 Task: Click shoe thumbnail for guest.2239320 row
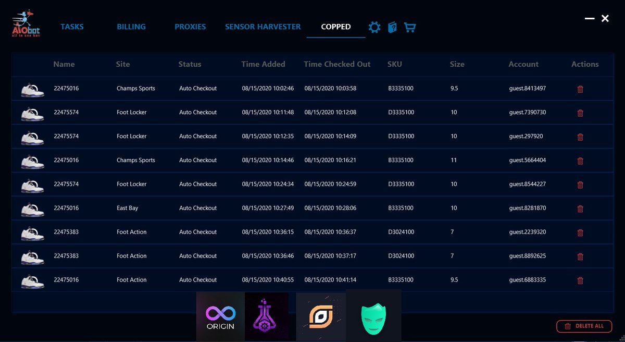(32, 233)
